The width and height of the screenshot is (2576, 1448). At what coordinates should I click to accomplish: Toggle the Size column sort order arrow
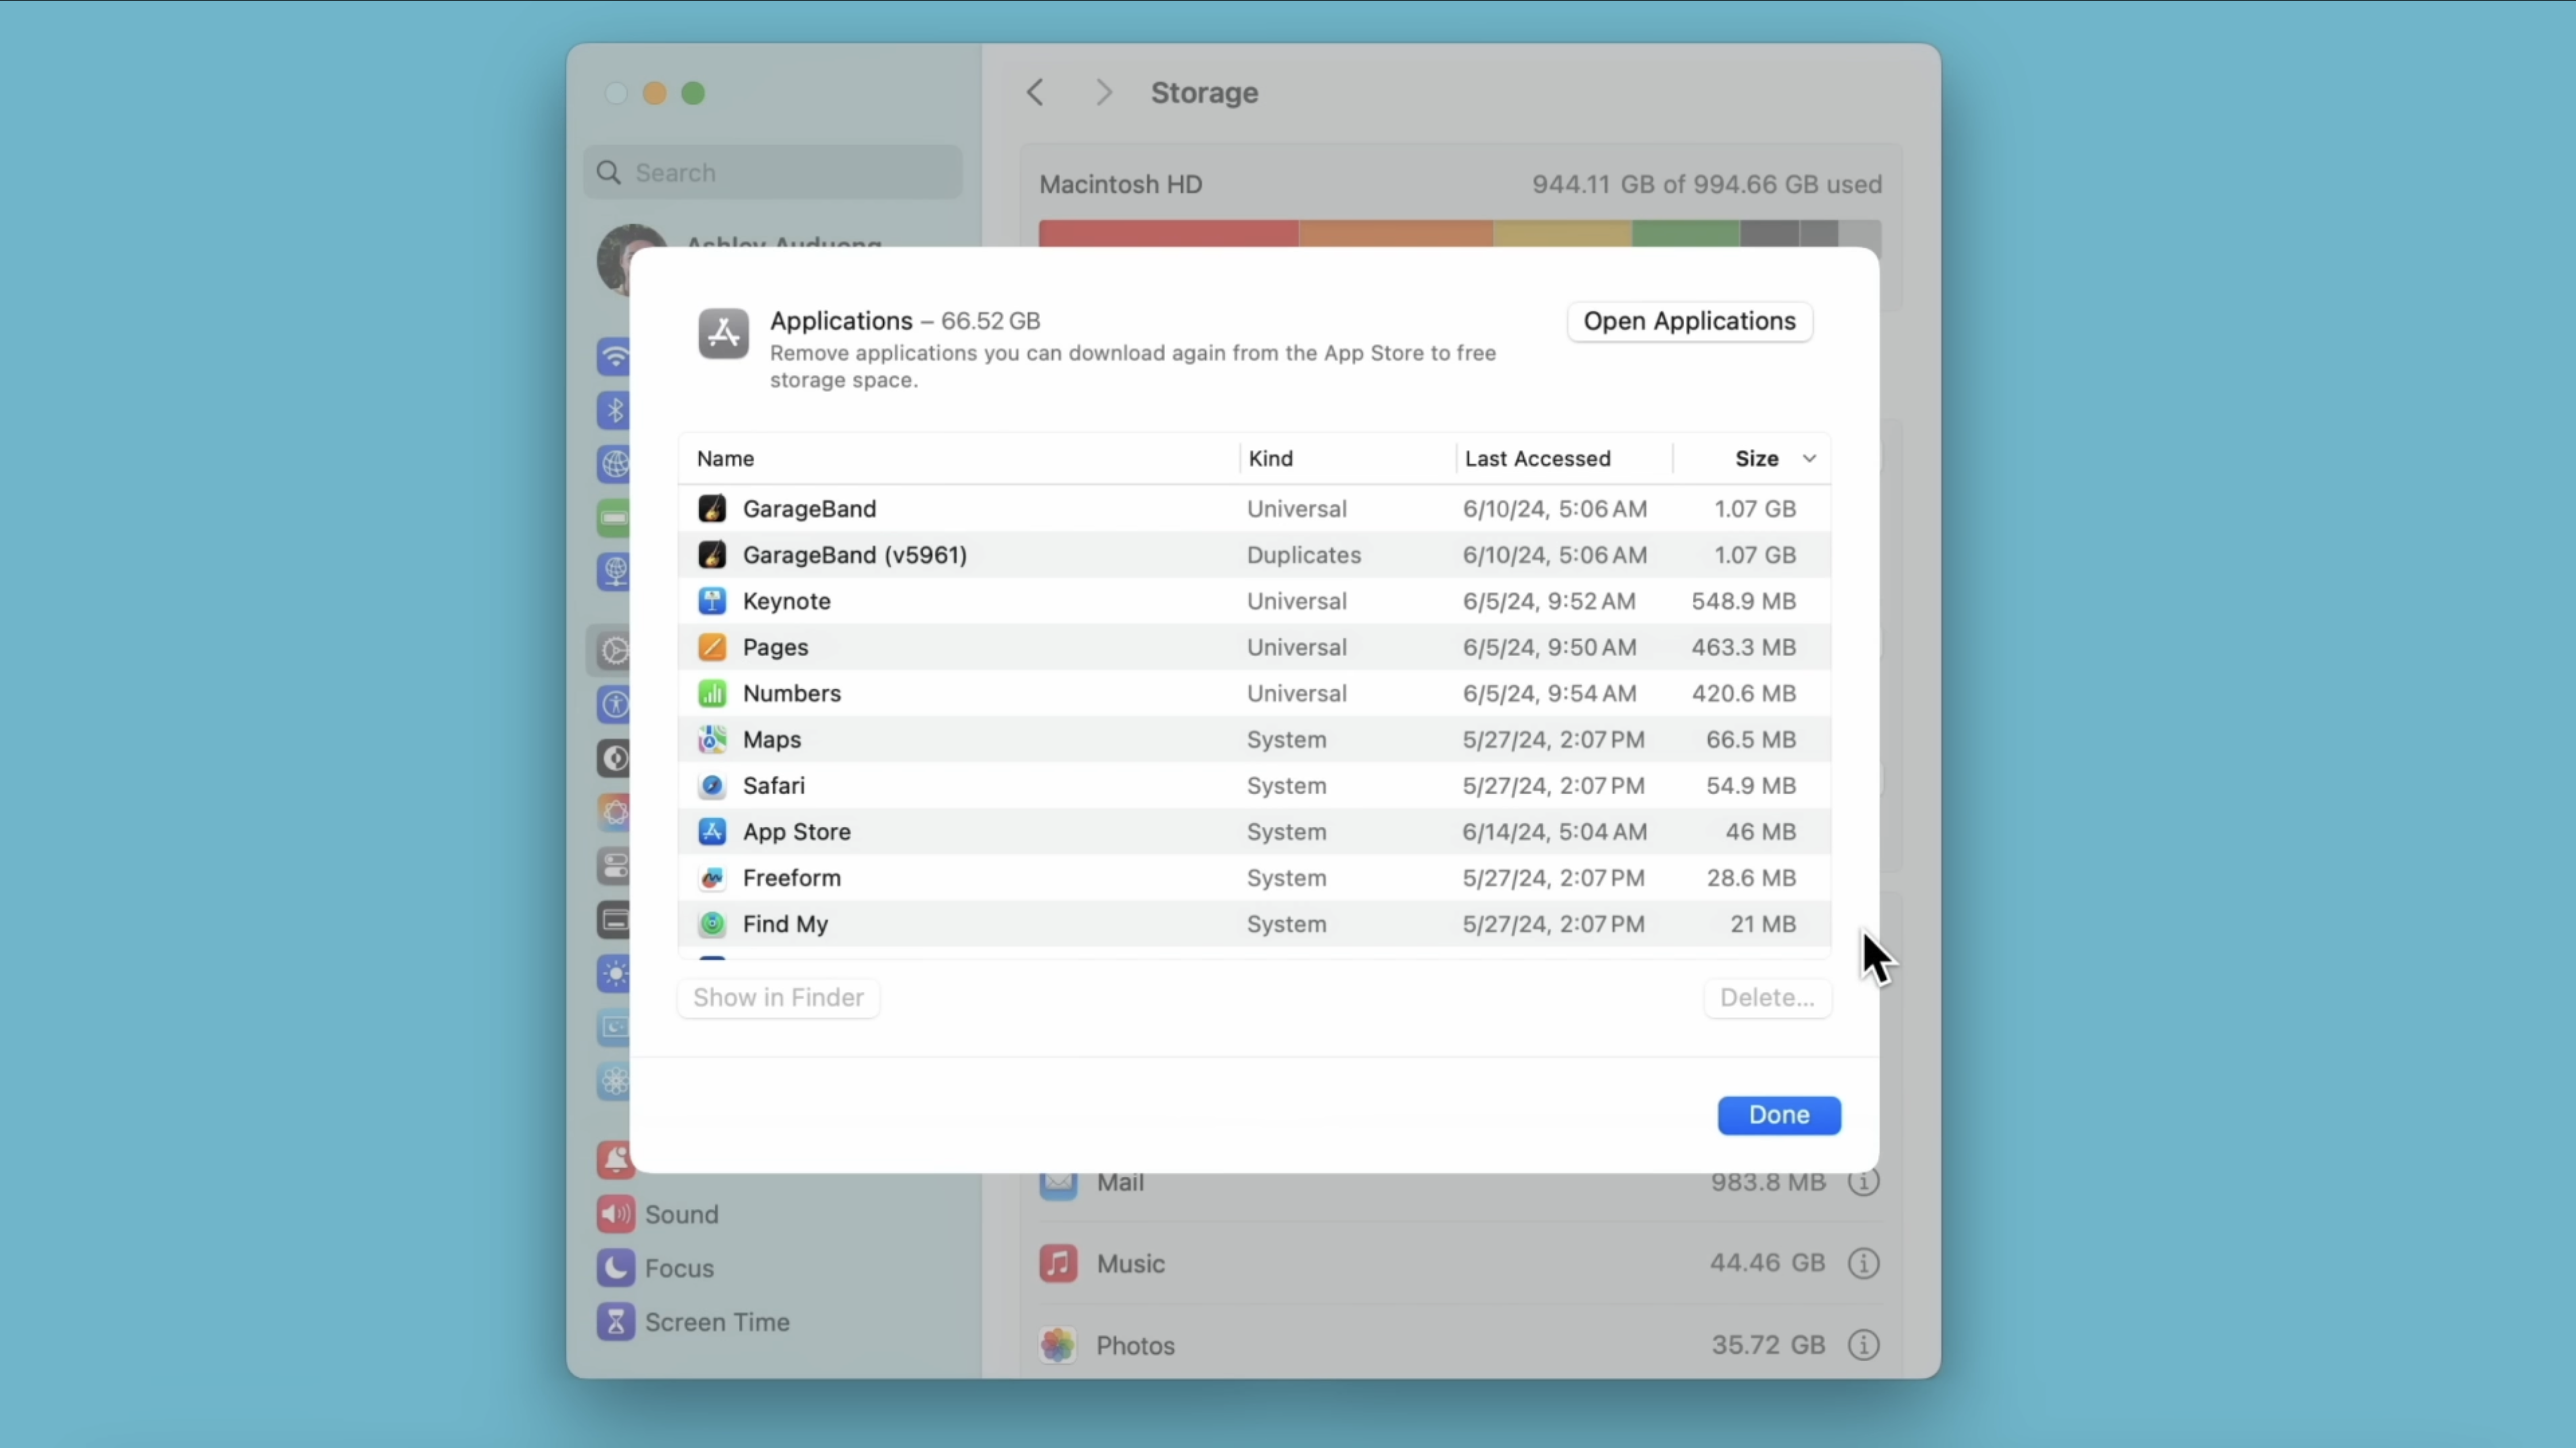[1809, 459]
